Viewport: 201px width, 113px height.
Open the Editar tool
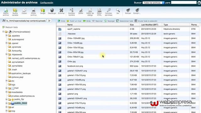(81, 11)
